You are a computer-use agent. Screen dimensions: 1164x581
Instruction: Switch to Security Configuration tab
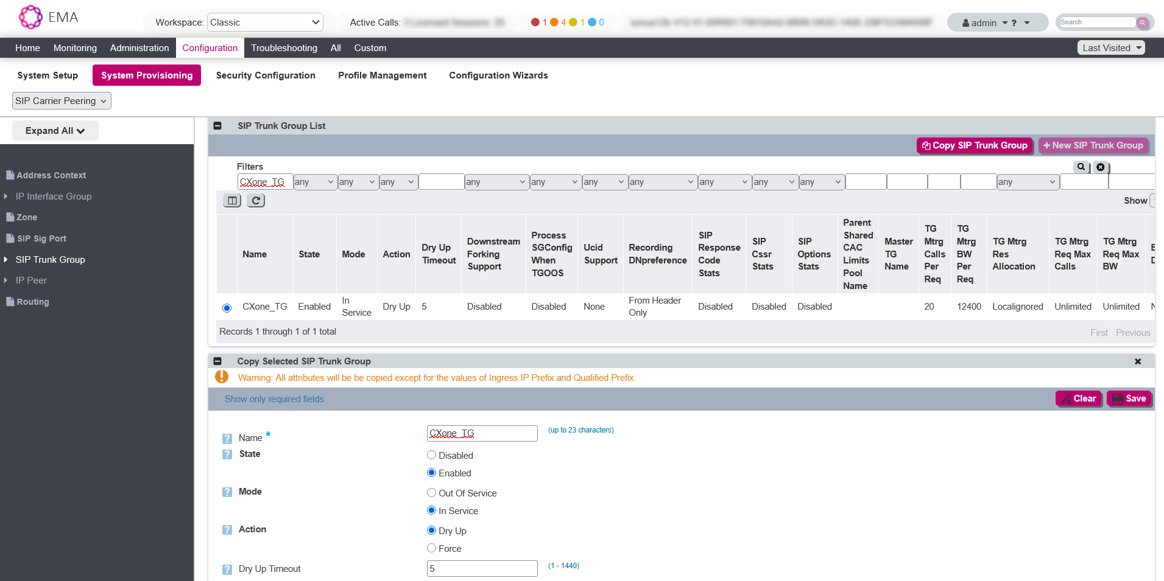[266, 75]
